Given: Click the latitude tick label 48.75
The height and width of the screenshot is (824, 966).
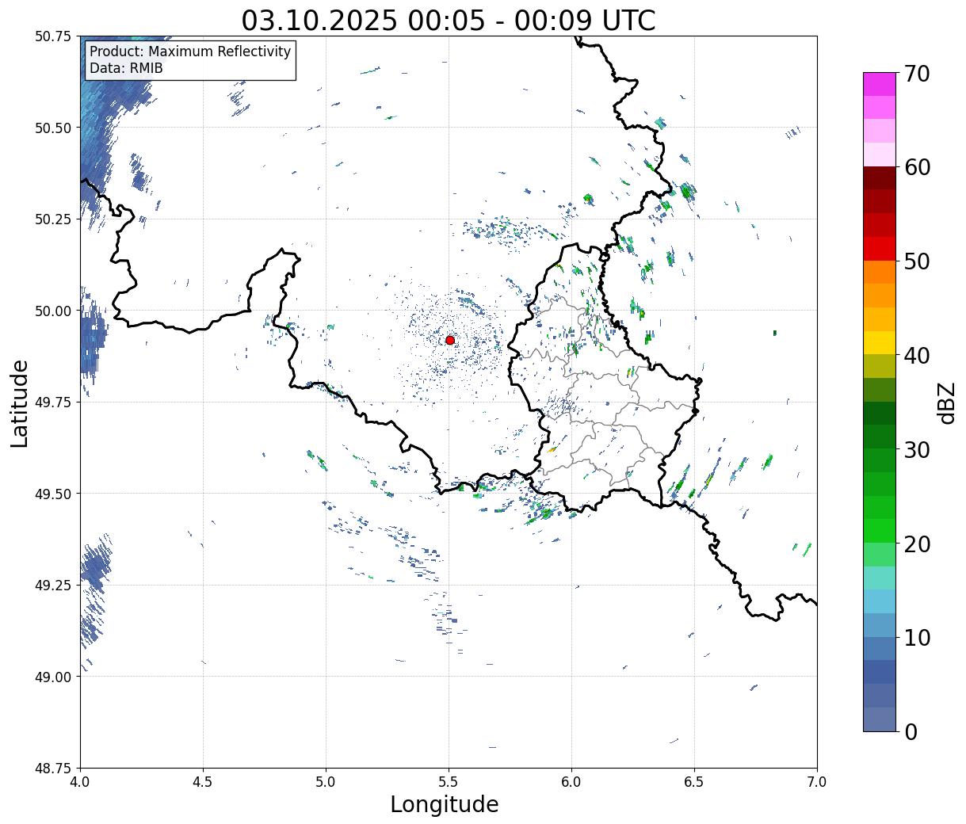Looking at the screenshot, I should click(53, 769).
